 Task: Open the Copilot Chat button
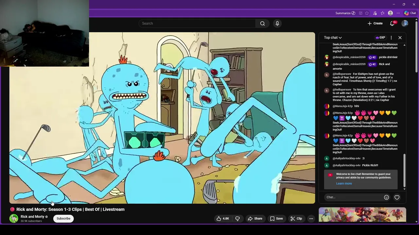click(x=410, y=13)
